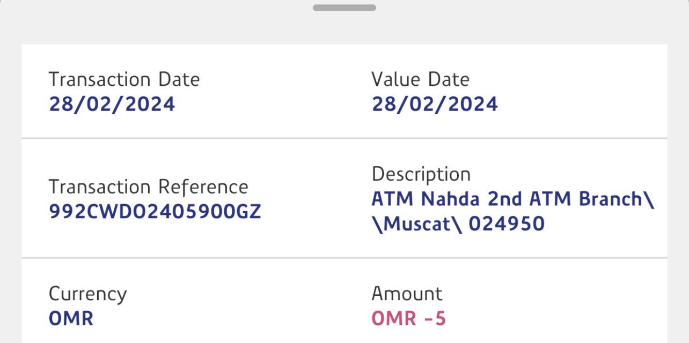This screenshot has width=689, height=343.
Task: Click the Transaction Date label
Action: click(x=124, y=79)
